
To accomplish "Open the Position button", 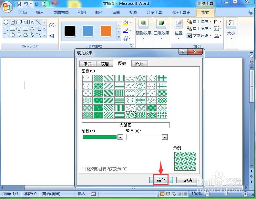I will pyautogui.click(x=179, y=29).
